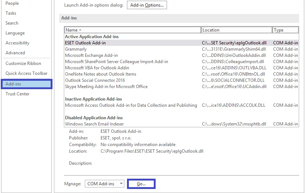The width and height of the screenshot is (305, 193).
Task: Click the publisher text ESET, spol. s r.o.
Action: [116, 138]
